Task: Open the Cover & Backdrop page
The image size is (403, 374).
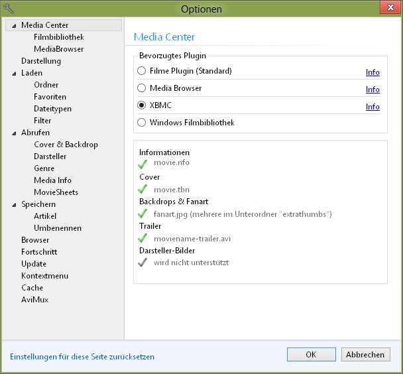Action: click(x=66, y=145)
